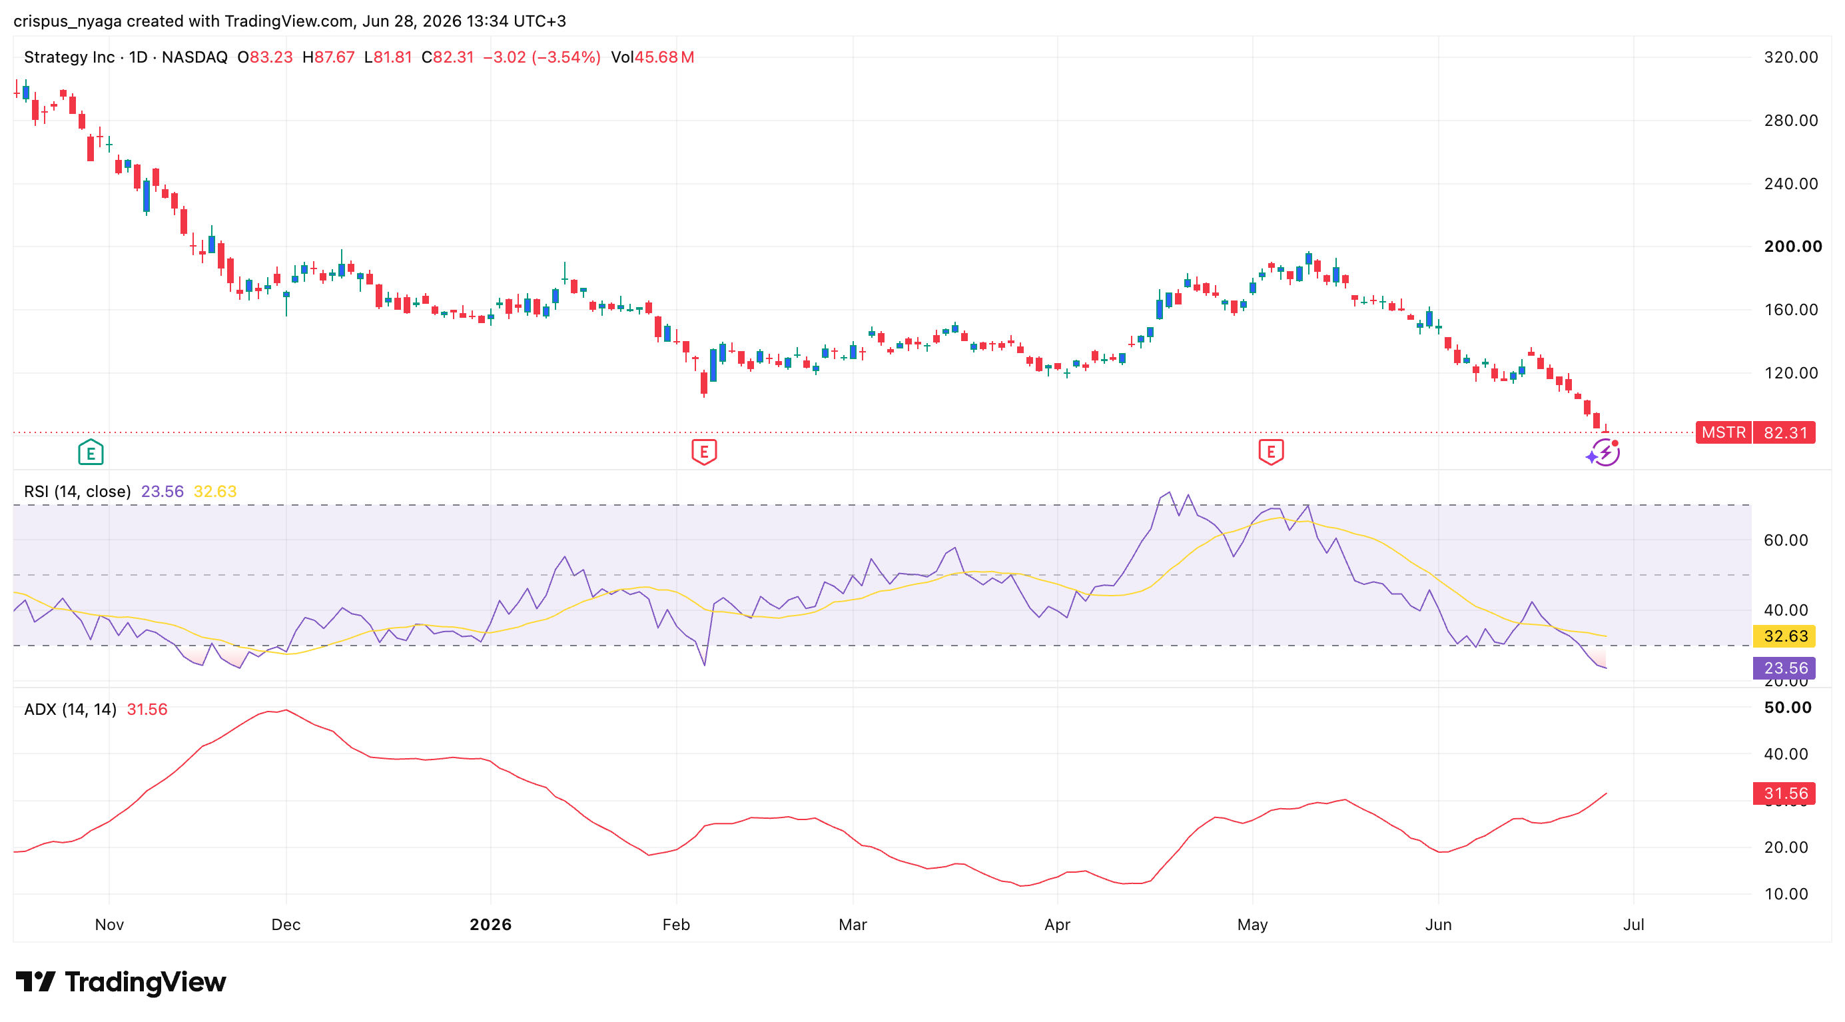Click the TradingView logo
The height and width of the screenshot is (1022, 1845).
tap(121, 982)
